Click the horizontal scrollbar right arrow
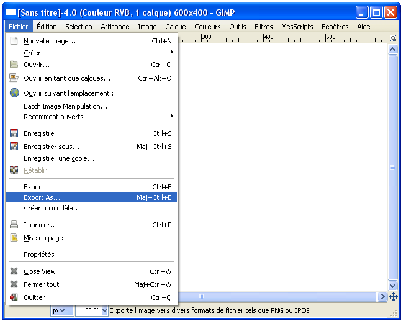The height and width of the screenshot is (321, 401). tap(382, 296)
